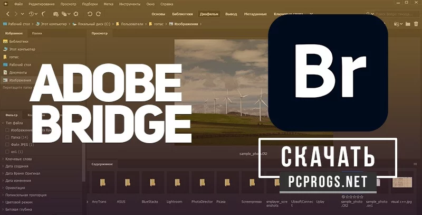The image size is (422, 215).
Task: Create a new folder with folder icon
Action: pyautogui.click(x=408, y=24)
